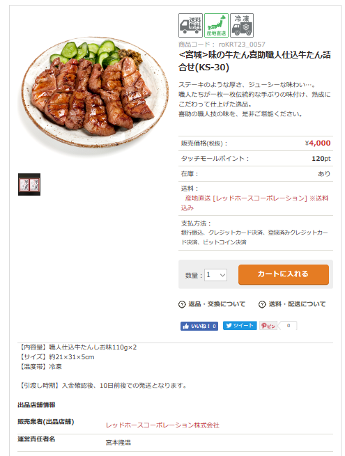
Task: Click the free shipping truck badge
Action: tap(190, 25)
